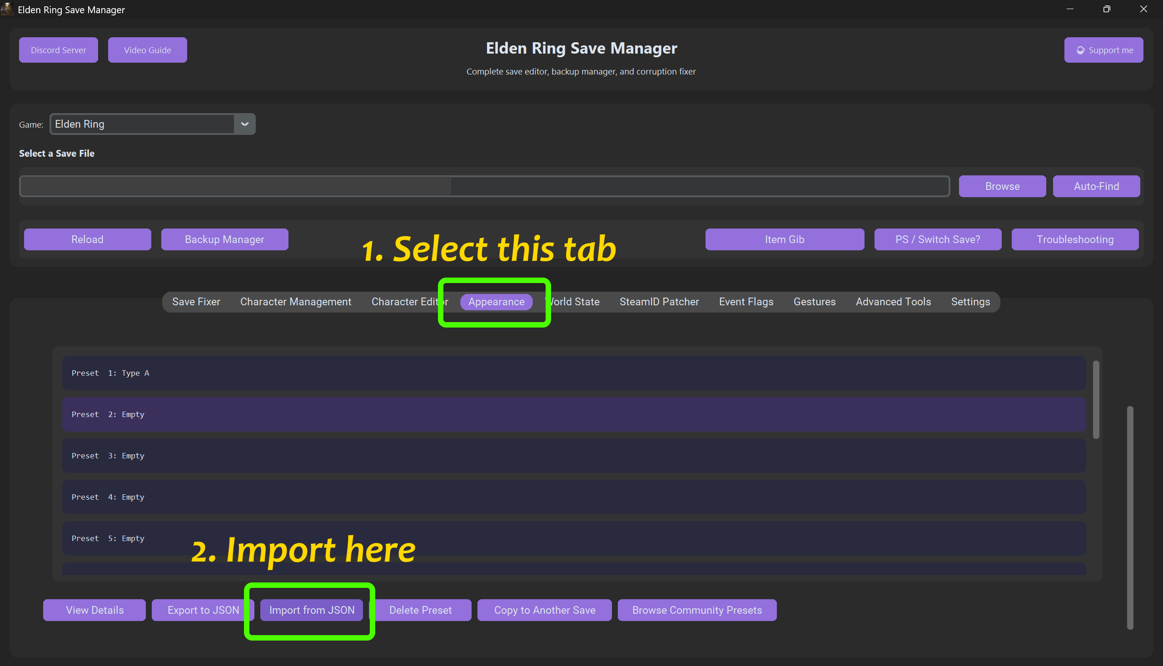Close the Elden Ring Save Manager window
This screenshot has width=1163, height=666.
(x=1144, y=9)
